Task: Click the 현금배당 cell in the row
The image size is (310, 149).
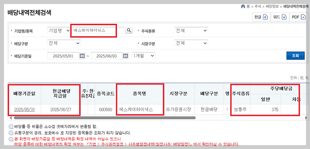Action: click(209, 109)
